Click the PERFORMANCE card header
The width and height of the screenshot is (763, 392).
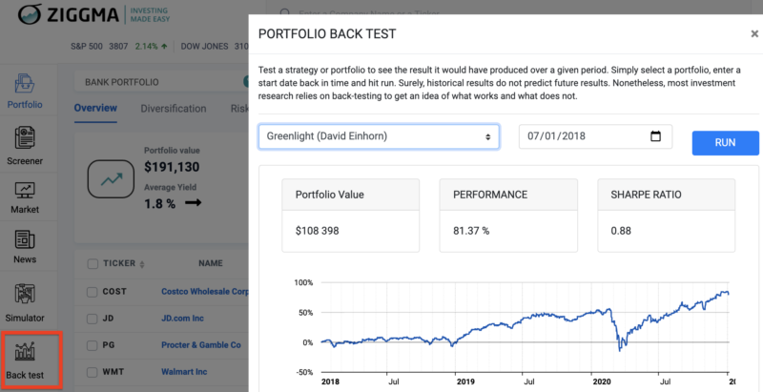pos(508,195)
